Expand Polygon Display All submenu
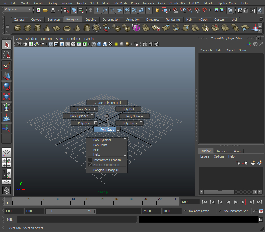The height and width of the screenshot is (232, 265). pos(107,170)
